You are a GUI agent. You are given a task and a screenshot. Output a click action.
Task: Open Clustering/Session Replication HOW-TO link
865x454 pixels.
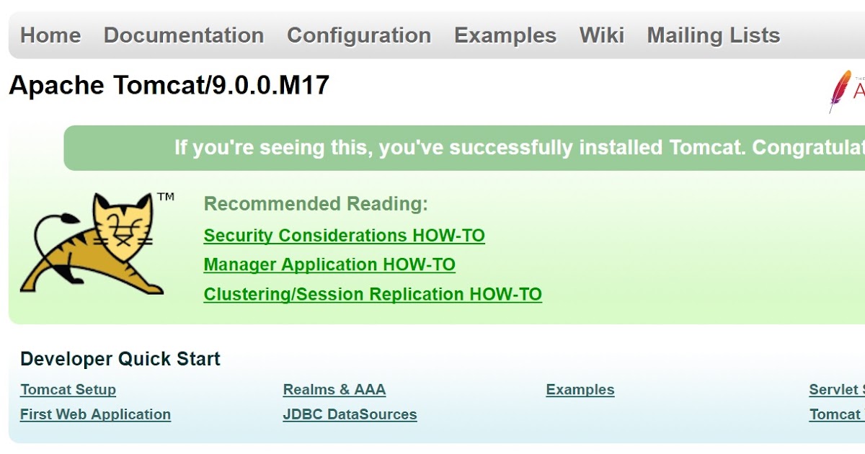click(373, 294)
